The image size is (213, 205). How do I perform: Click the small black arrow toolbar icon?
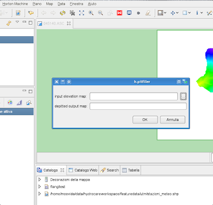point(138,13)
